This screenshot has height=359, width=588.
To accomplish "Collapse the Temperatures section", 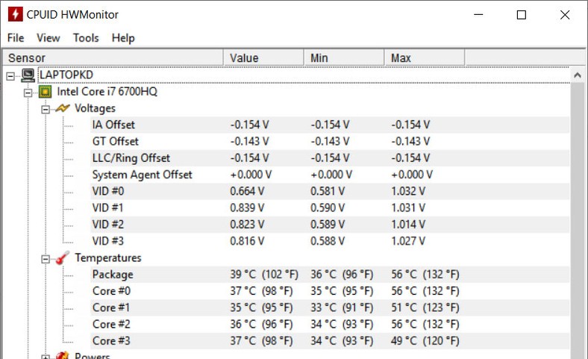I will click(x=46, y=259).
